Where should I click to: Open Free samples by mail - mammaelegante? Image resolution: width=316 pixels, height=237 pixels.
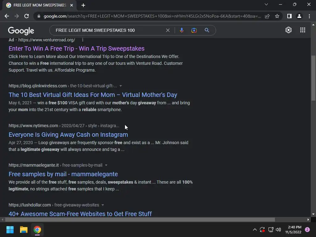pos(63,174)
